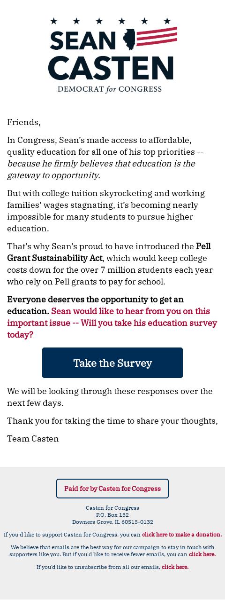This screenshot has height=600, width=225.
Task: Click the 'Downers Grove, IL' address line
Action: pyautogui.click(x=112, y=522)
